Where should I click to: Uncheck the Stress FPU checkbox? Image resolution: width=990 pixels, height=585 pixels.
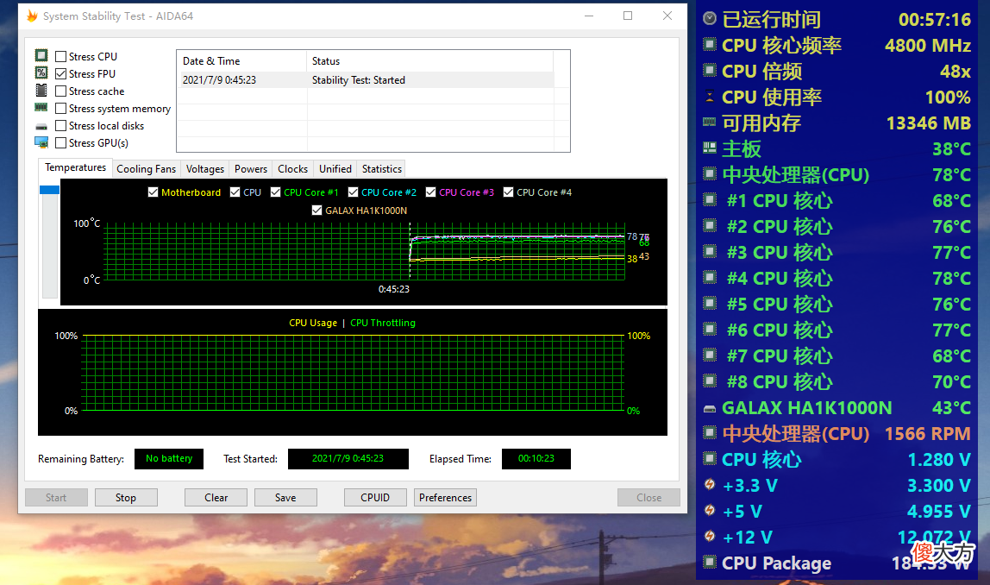(x=60, y=74)
